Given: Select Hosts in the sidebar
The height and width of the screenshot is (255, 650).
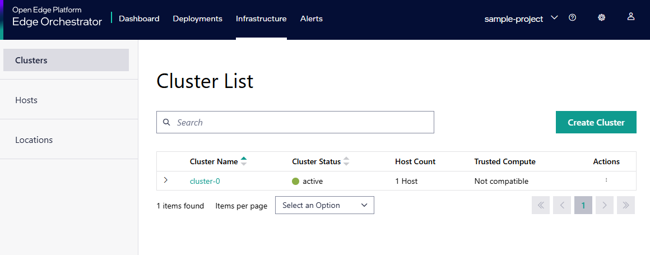Looking at the screenshot, I should 26,100.
